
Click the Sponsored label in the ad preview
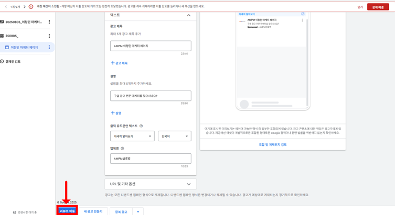[252, 27]
